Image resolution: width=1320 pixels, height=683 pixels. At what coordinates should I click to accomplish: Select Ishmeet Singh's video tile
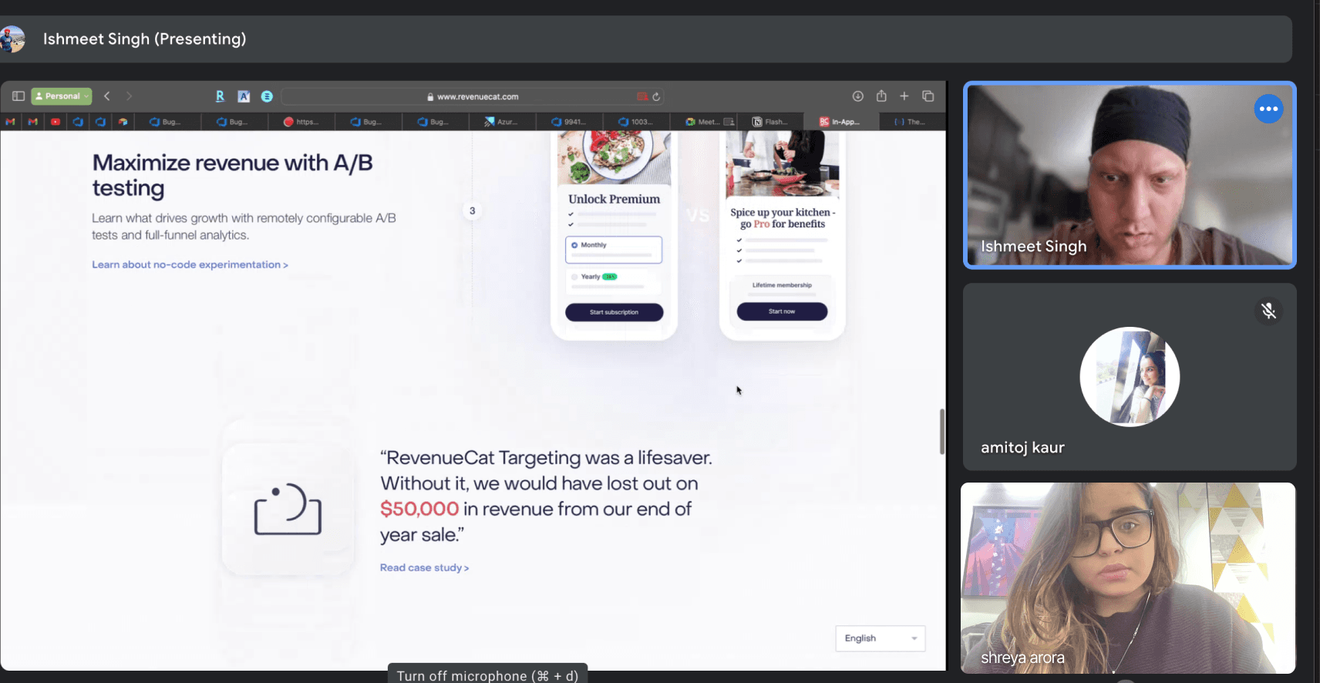1130,175
